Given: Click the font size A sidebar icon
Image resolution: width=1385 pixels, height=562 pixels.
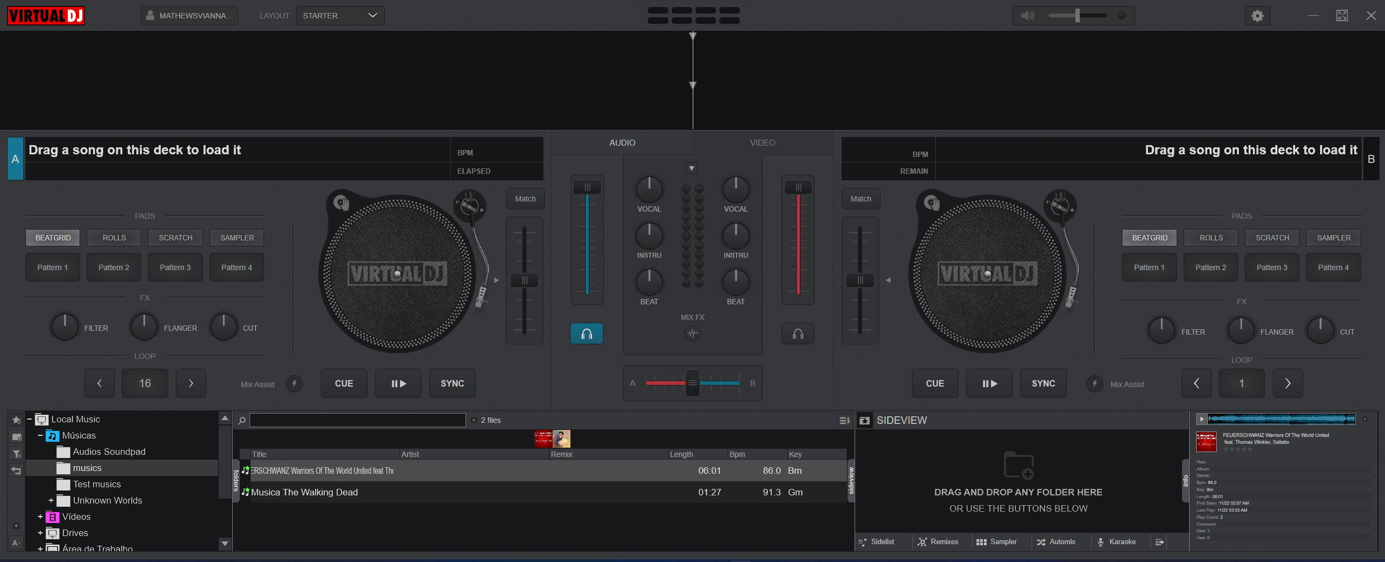Looking at the screenshot, I should click(x=16, y=543).
